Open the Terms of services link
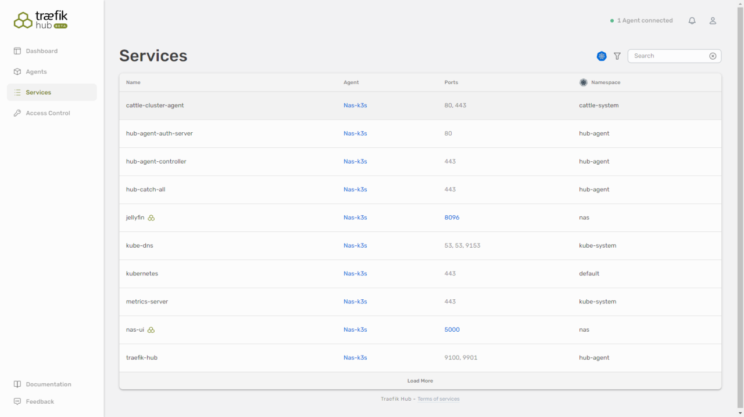Screen dimensions: 744x417 point(438,399)
